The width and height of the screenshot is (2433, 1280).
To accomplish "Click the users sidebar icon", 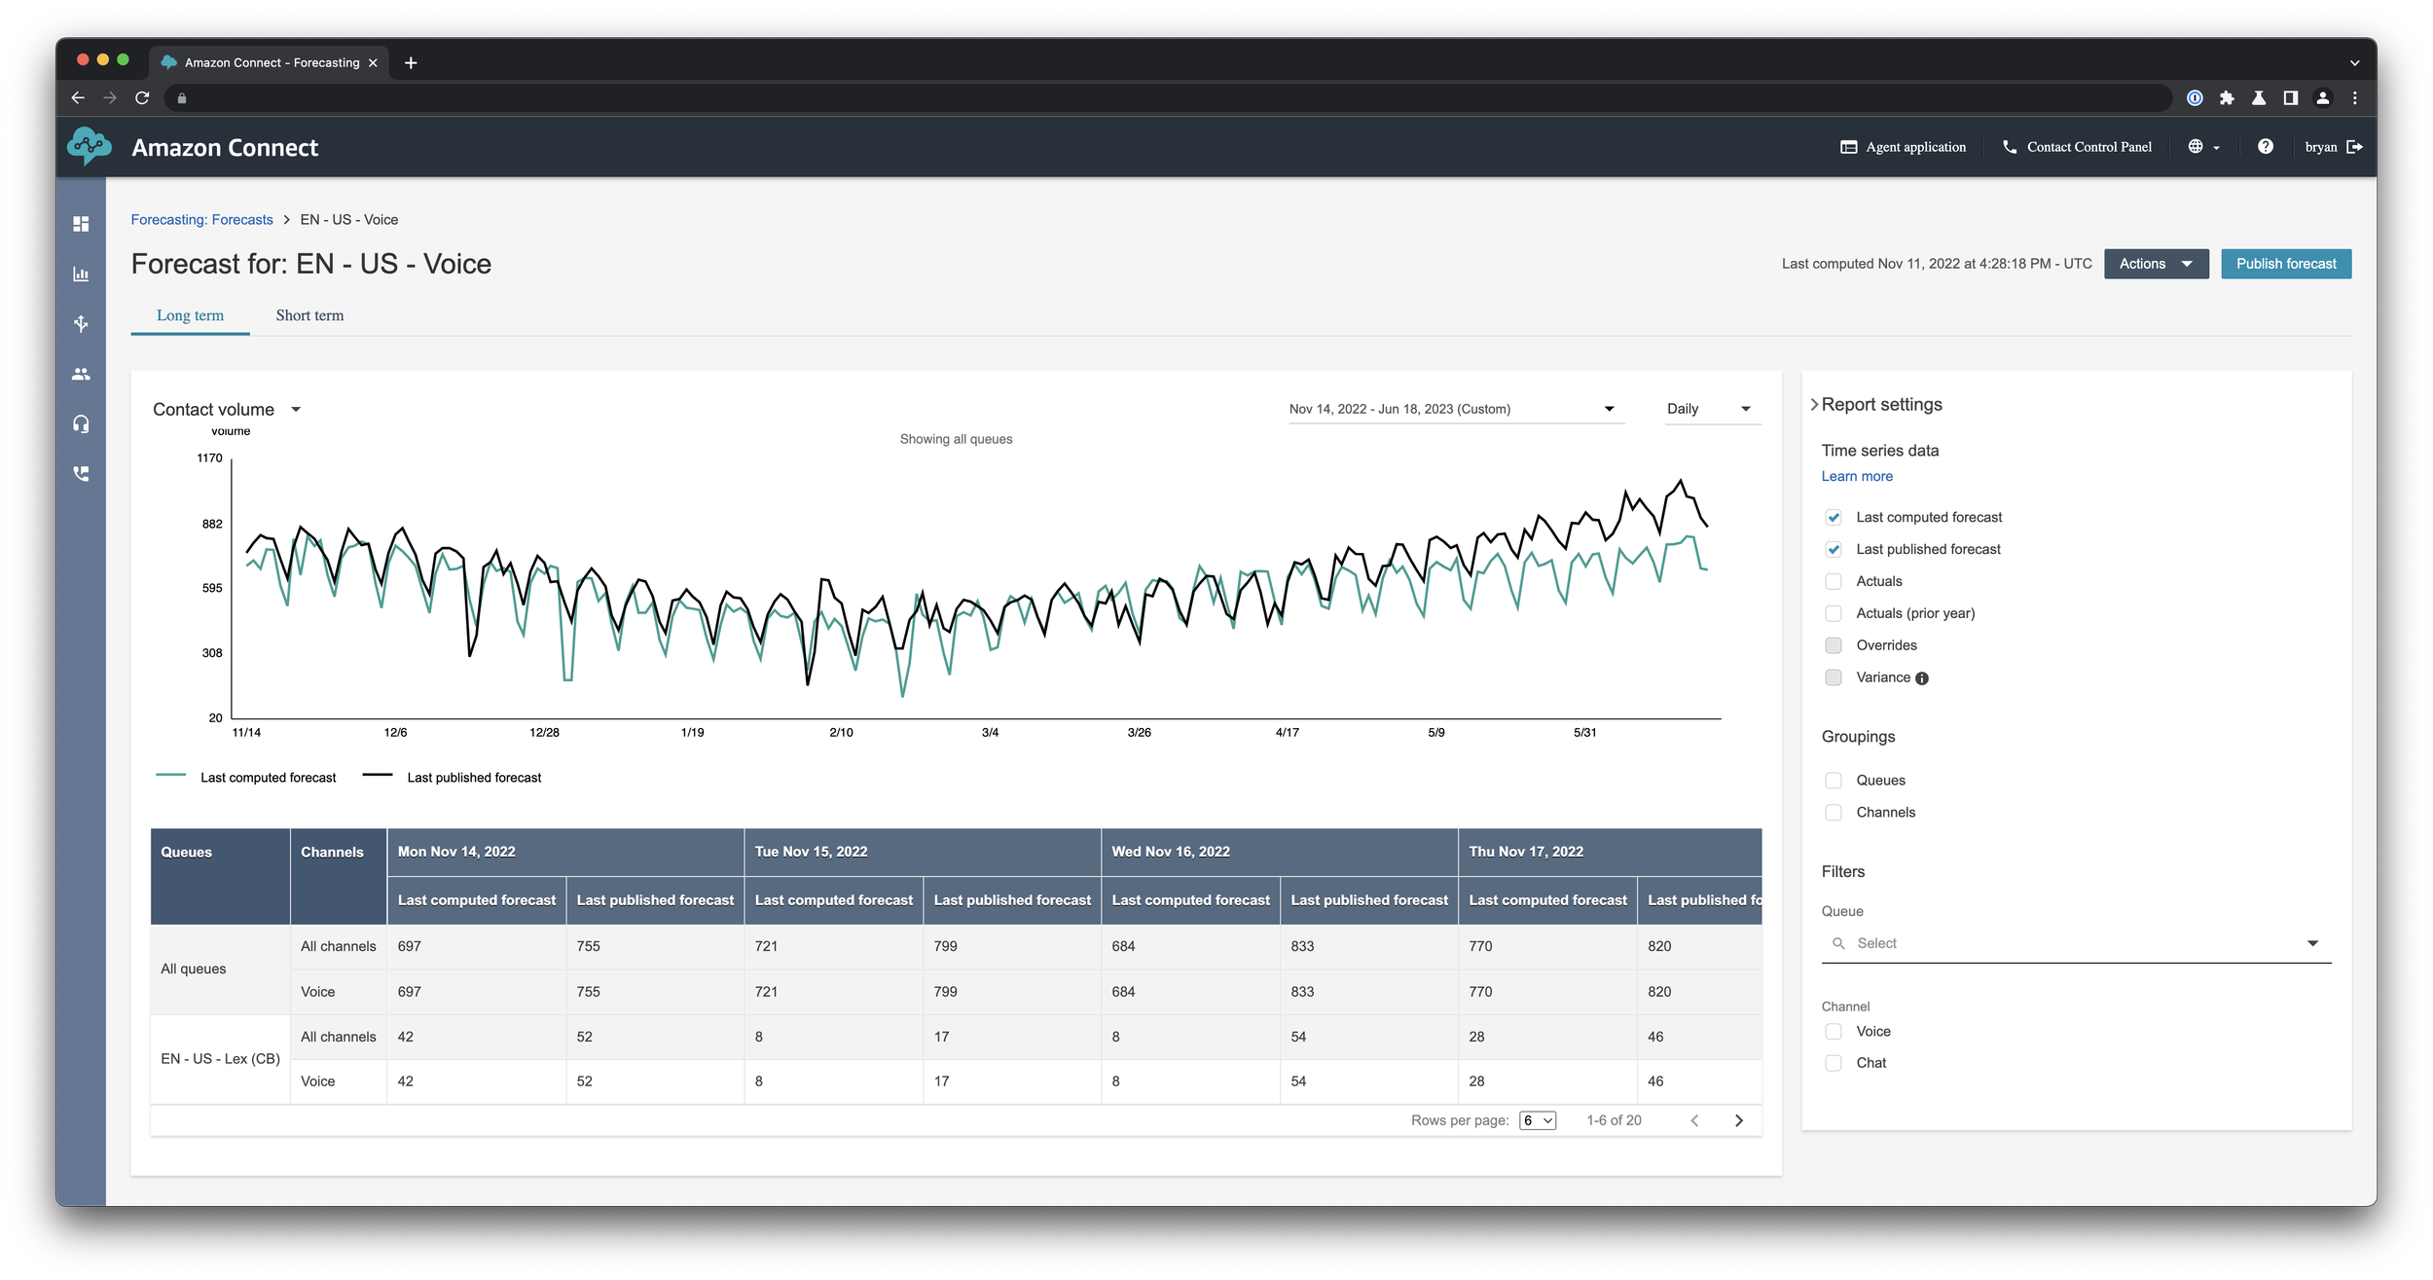I will 81,374.
